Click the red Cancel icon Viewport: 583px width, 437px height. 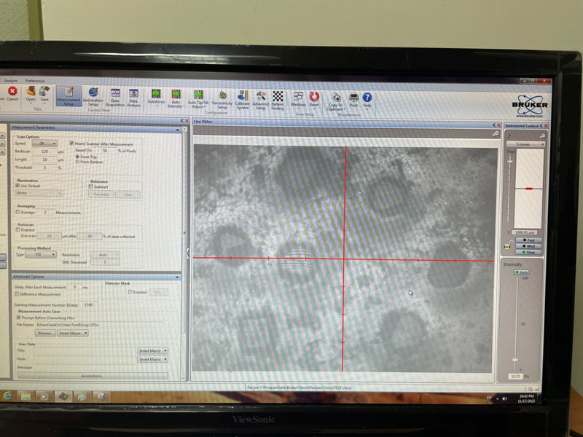(12, 92)
